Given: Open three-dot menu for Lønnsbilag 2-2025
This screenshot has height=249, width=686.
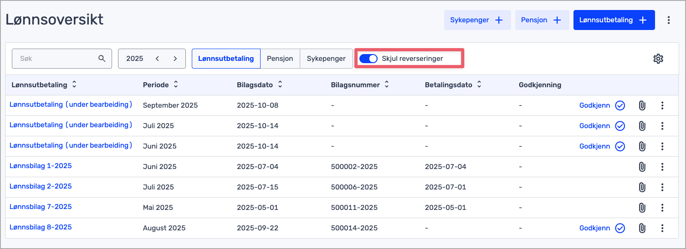Looking at the screenshot, I should tap(662, 187).
